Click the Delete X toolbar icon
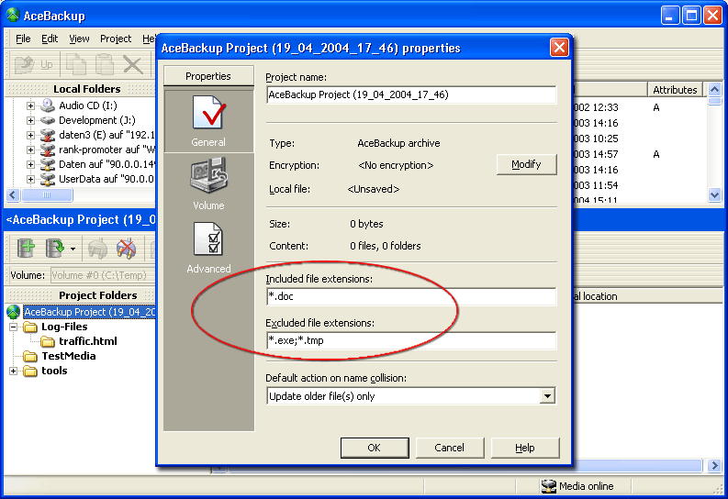This screenshot has height=499, width=728. click(x=133, y=64)
